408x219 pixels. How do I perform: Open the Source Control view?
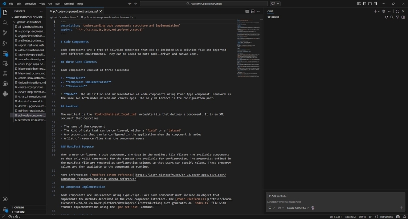[5, 33]
